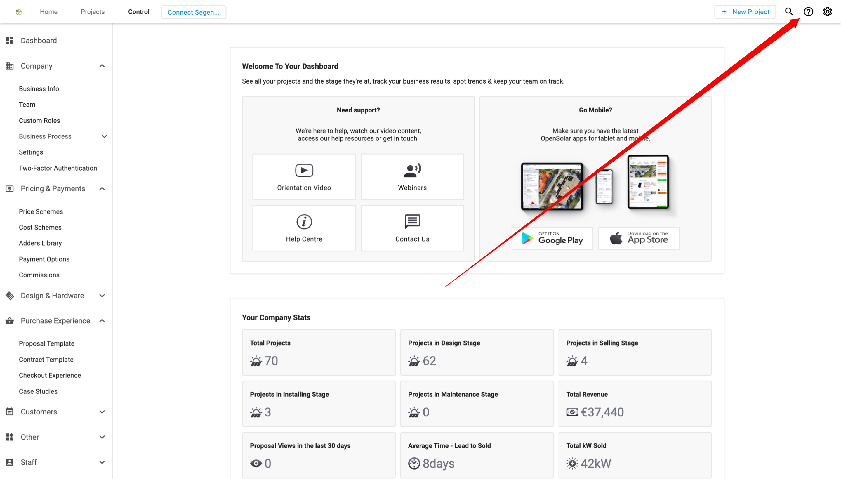Open Cost Schemes page

coord(40,227)
